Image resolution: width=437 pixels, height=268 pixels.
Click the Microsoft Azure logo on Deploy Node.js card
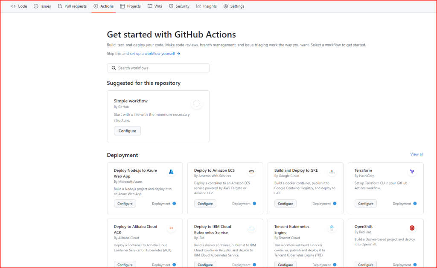click(x=171, y=172)
